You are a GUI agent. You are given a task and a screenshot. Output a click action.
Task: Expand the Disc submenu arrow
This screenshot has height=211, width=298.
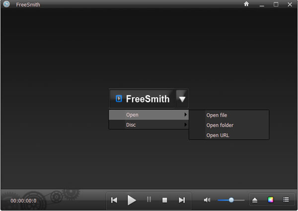pyautogui.click(x=185, y=125)
